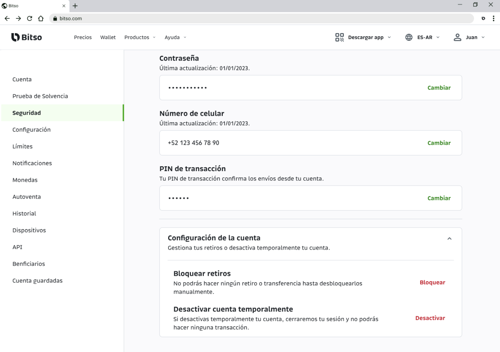
Task: Open Notificaciones in the sidebar
Action: tap(32, 163)
